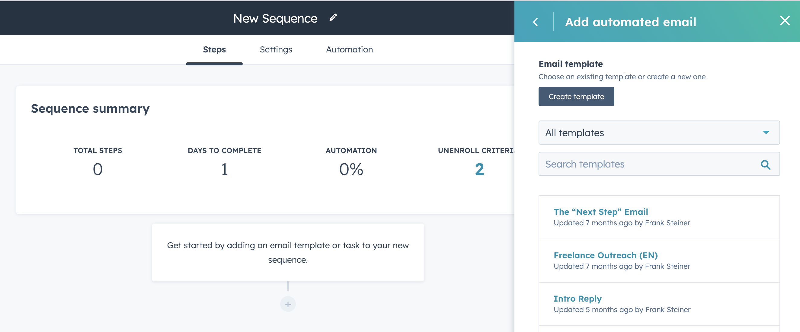Viewport: 800px width, 332px height.
Task: Click the plus icon to add a sequence step
Action: 288,304
